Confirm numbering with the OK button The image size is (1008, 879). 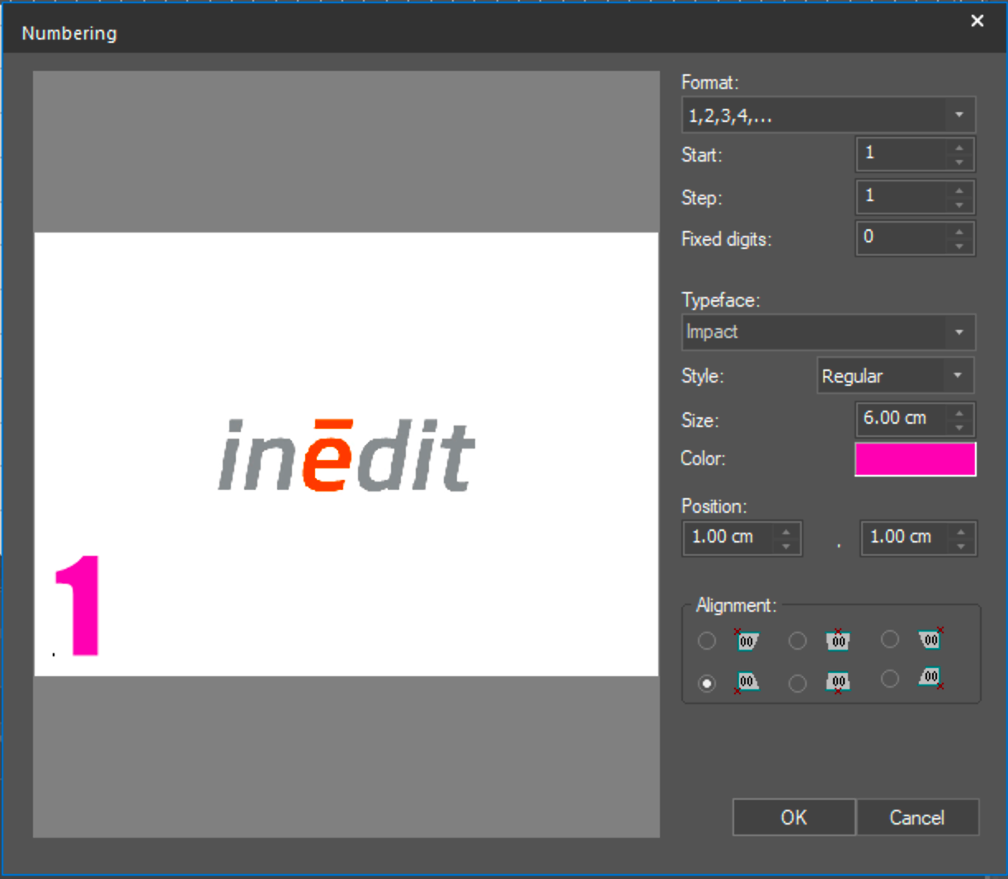click(x=794, y=817)
